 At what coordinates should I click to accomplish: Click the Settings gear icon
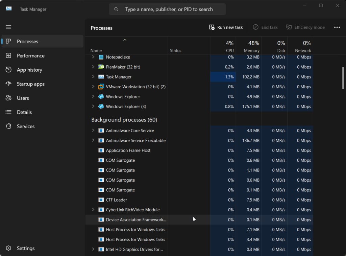8,249
